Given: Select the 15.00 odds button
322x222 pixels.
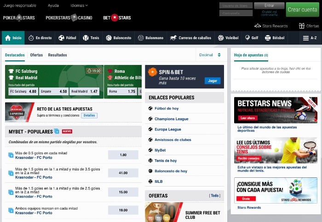Looking at the screenshot, I should tap(123, 192).
